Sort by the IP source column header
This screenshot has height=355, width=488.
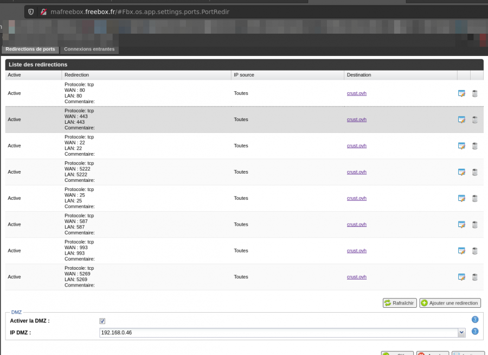point(243,75)
